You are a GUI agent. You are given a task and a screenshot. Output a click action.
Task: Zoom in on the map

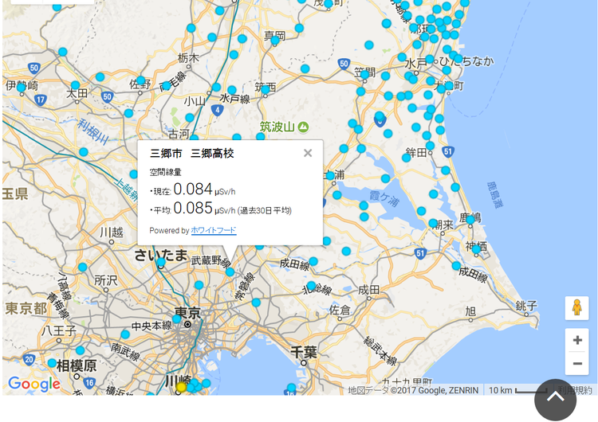(x=576, y=340)
